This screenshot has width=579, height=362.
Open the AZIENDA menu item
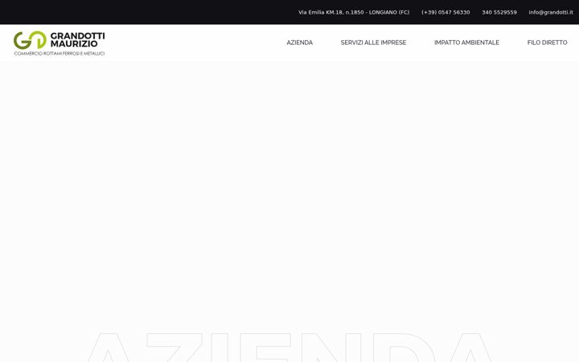299,43
